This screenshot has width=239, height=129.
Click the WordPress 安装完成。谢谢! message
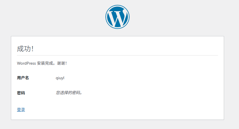coord(42,63)
